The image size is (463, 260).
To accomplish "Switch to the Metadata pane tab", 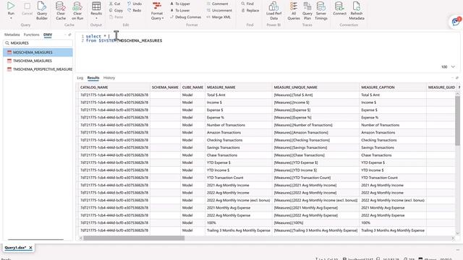I will (12, 35).
